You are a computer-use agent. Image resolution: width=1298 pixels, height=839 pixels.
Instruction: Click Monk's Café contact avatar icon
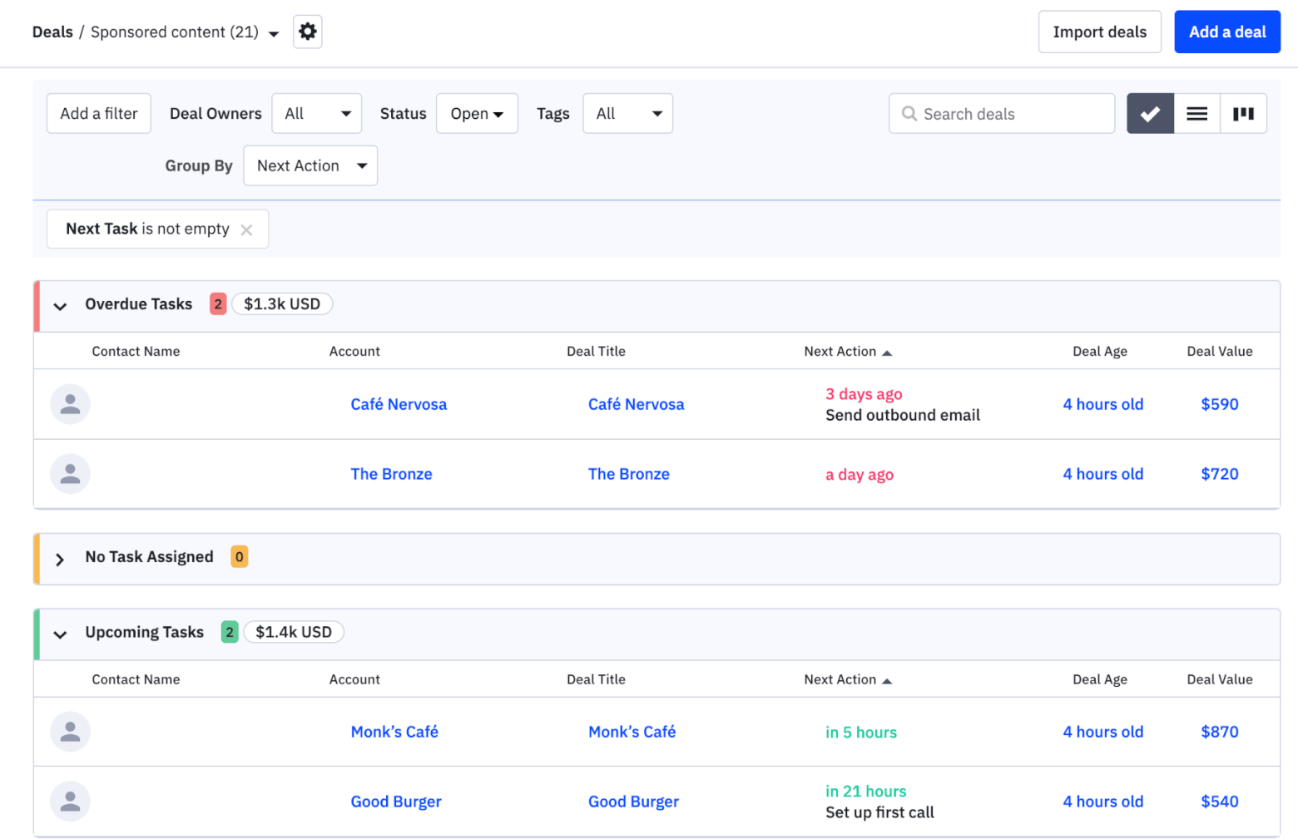(x=71, y=732)
